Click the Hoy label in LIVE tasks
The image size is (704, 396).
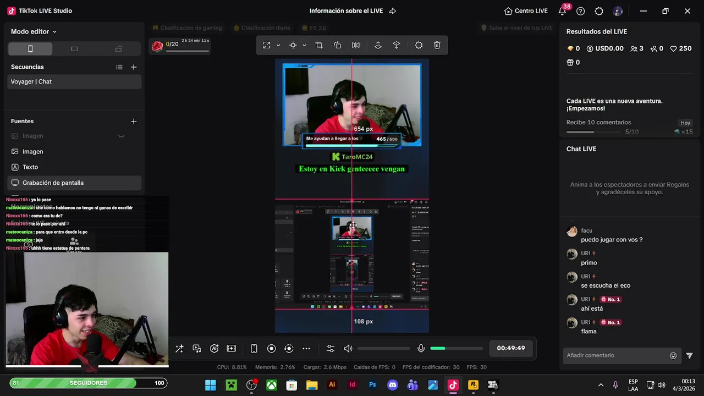685,123
